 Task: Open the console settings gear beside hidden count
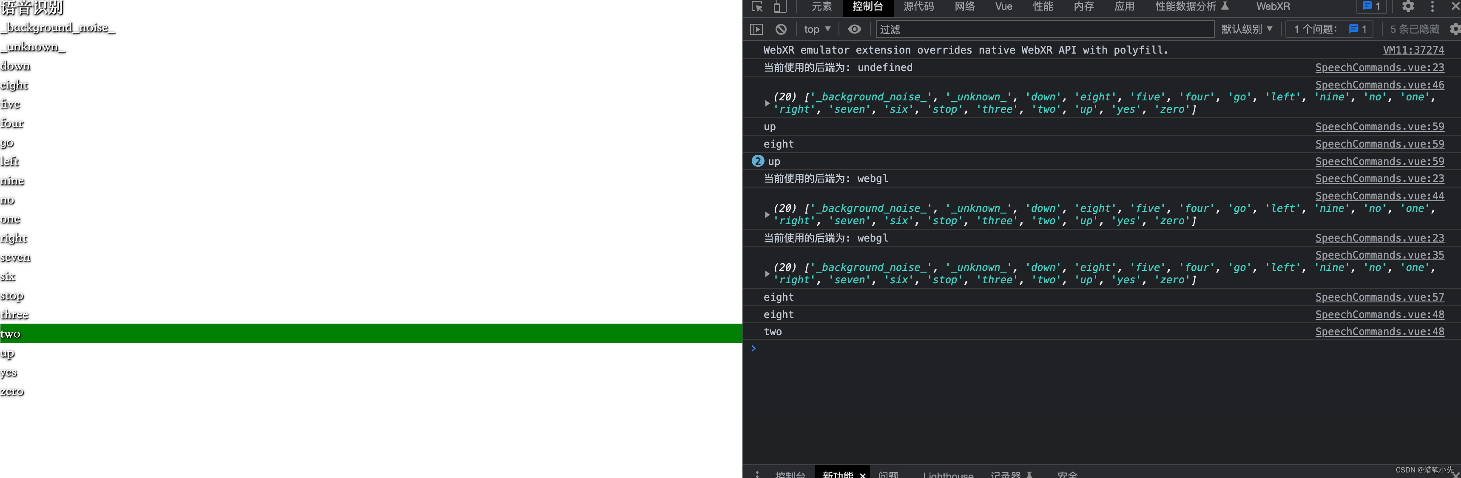click(1454, 29)
